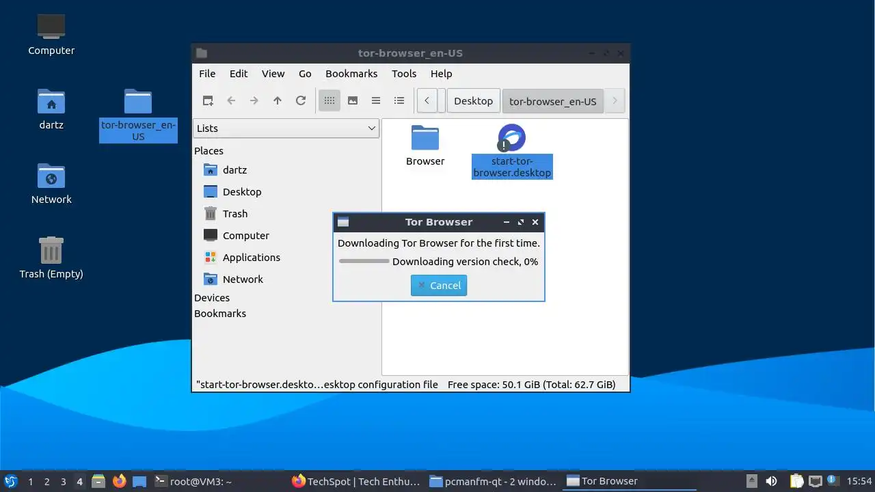
Task: Switch to icon view mode
Action: pyautogui.click(x=329, y=100)
